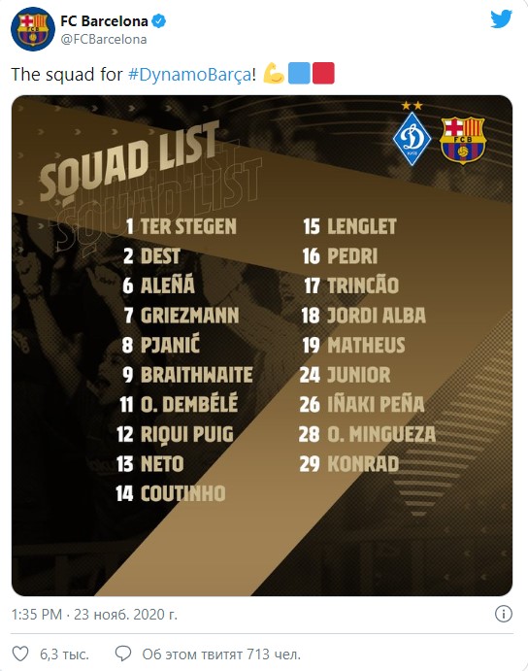This screenshot has width=528, height=671.
Task: Click the @FCBarcelona handle
Action: [x=104, y=40]
